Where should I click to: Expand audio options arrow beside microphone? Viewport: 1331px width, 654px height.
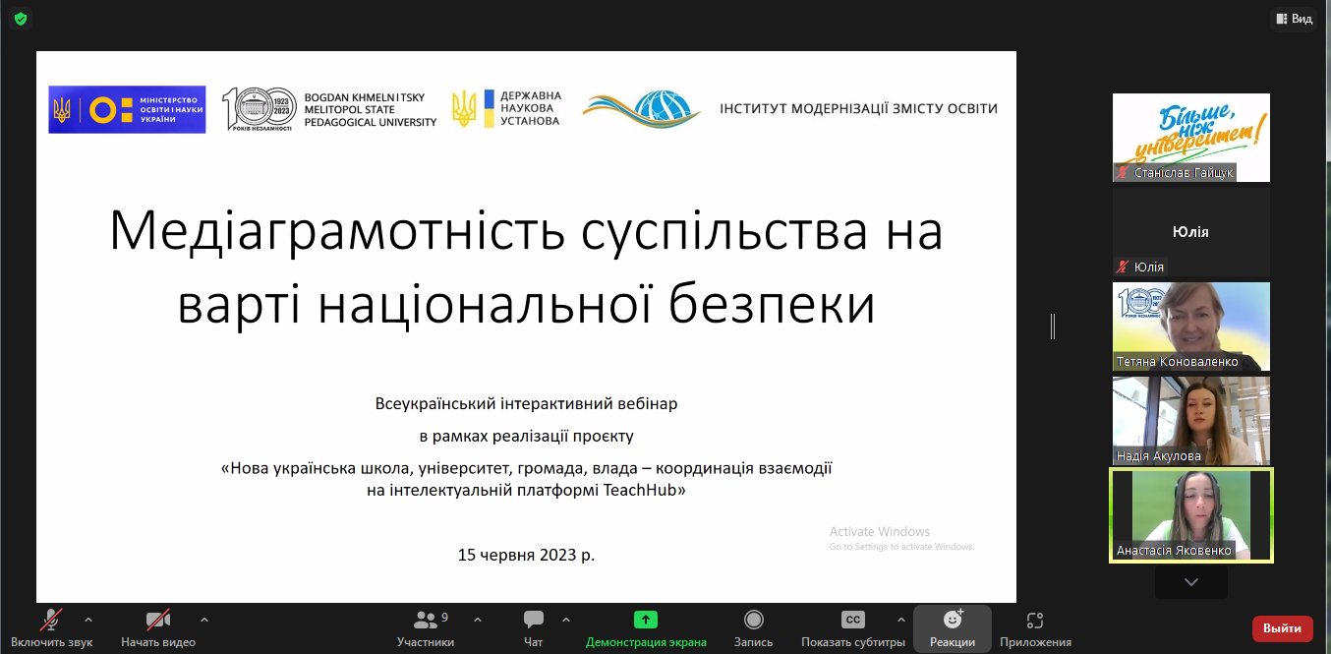coord(88,620)
